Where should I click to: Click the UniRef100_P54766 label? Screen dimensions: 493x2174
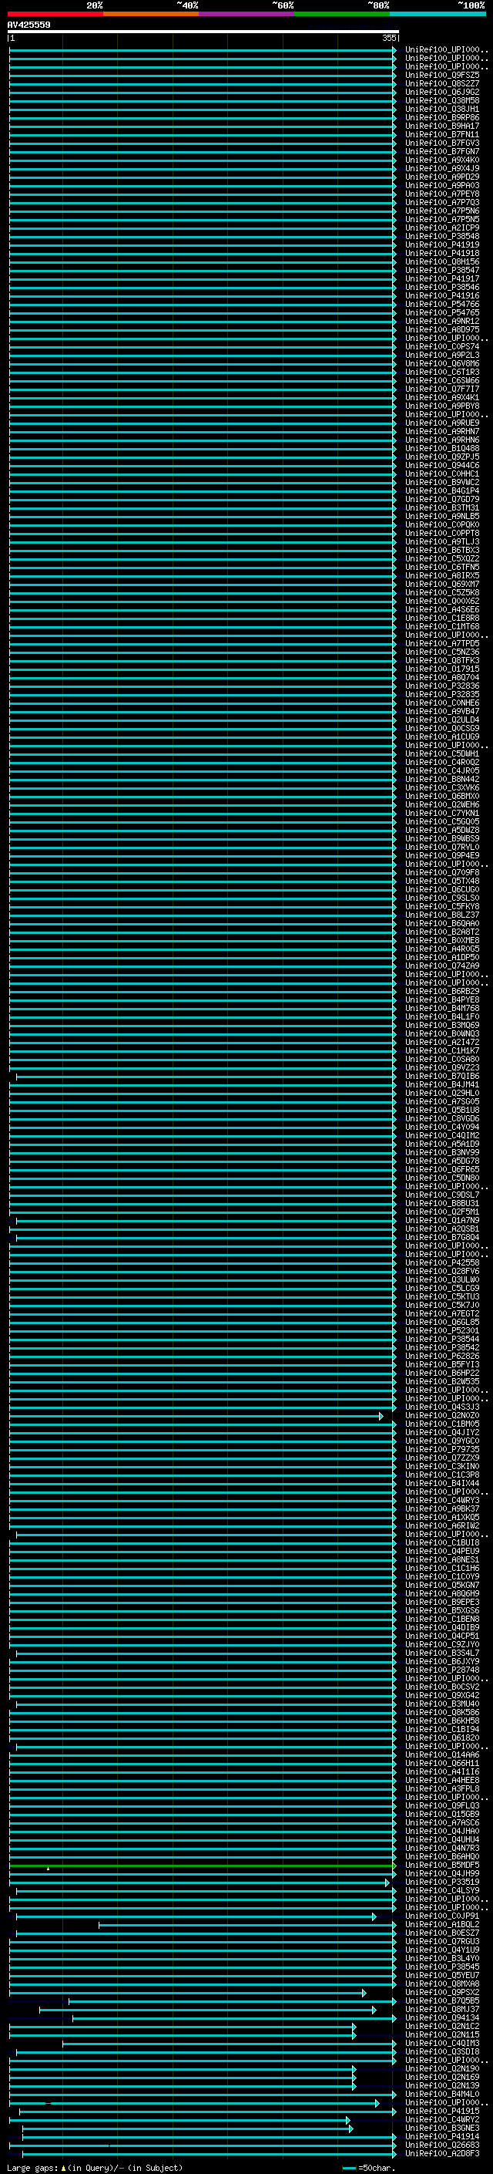coord(442,304)
